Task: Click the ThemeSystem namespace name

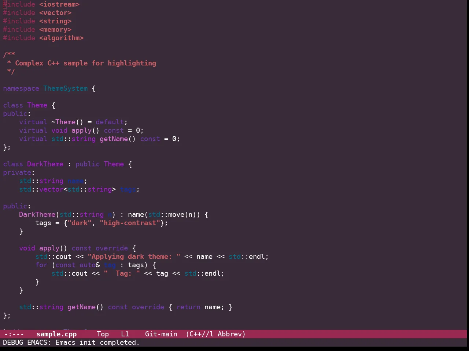Action: 66,88
